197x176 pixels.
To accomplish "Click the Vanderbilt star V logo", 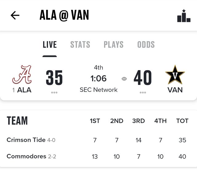I will pos(175,75).
